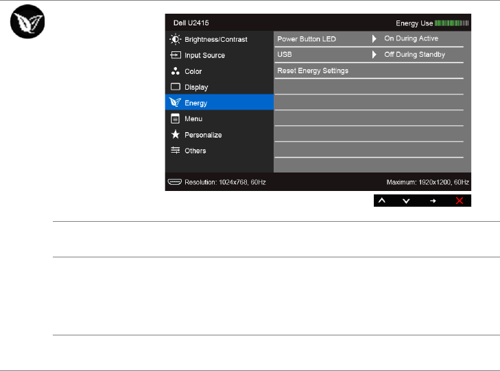500x371 pixels.
Task: Open the Menu settings entry
Action: pos(219,118)
